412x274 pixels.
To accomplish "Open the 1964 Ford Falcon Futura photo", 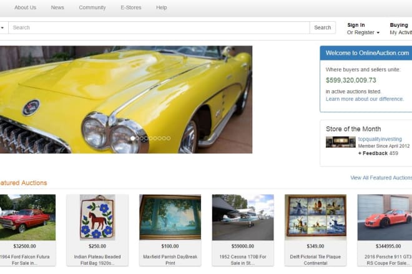I will coord(27,217).
